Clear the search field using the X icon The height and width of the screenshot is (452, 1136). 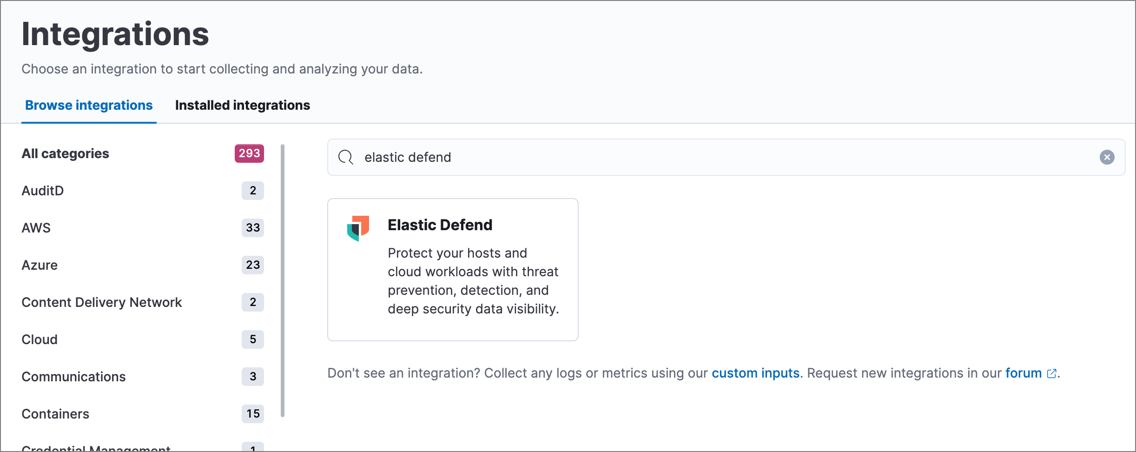1107,157
